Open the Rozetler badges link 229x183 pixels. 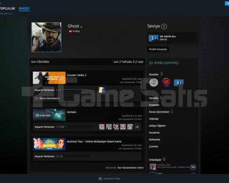[154, 75]
